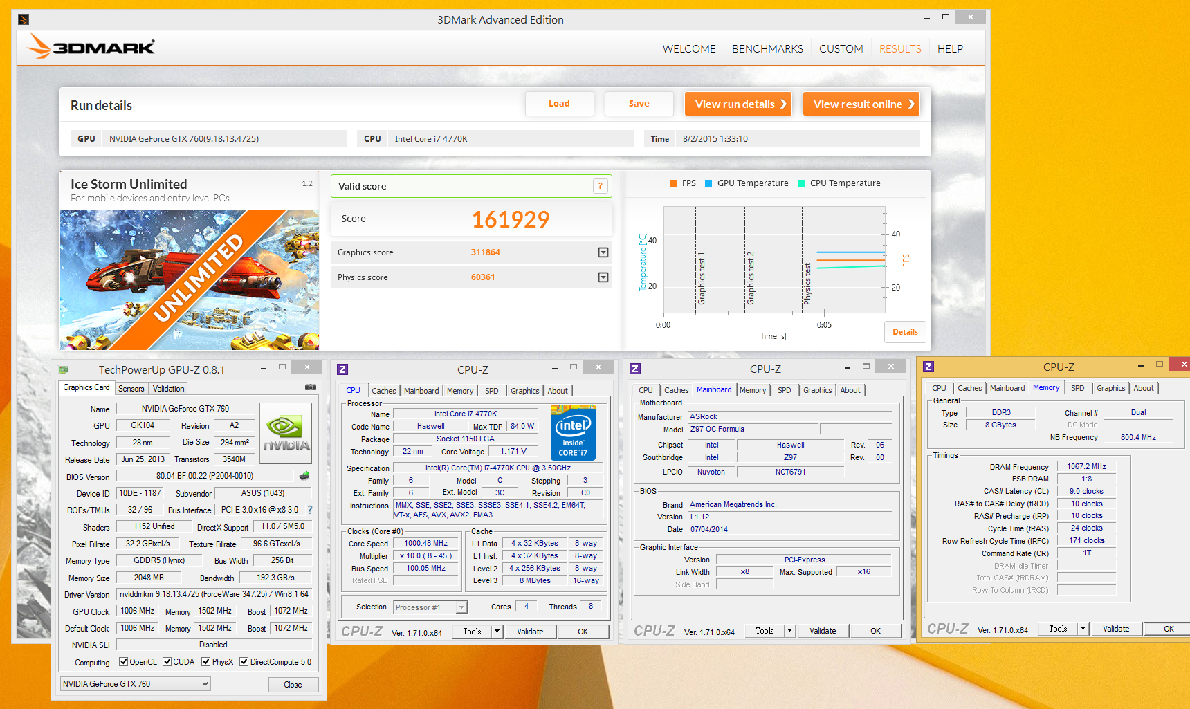Click OK in CPU-Z Mainboard window

[x=875, y=631]
